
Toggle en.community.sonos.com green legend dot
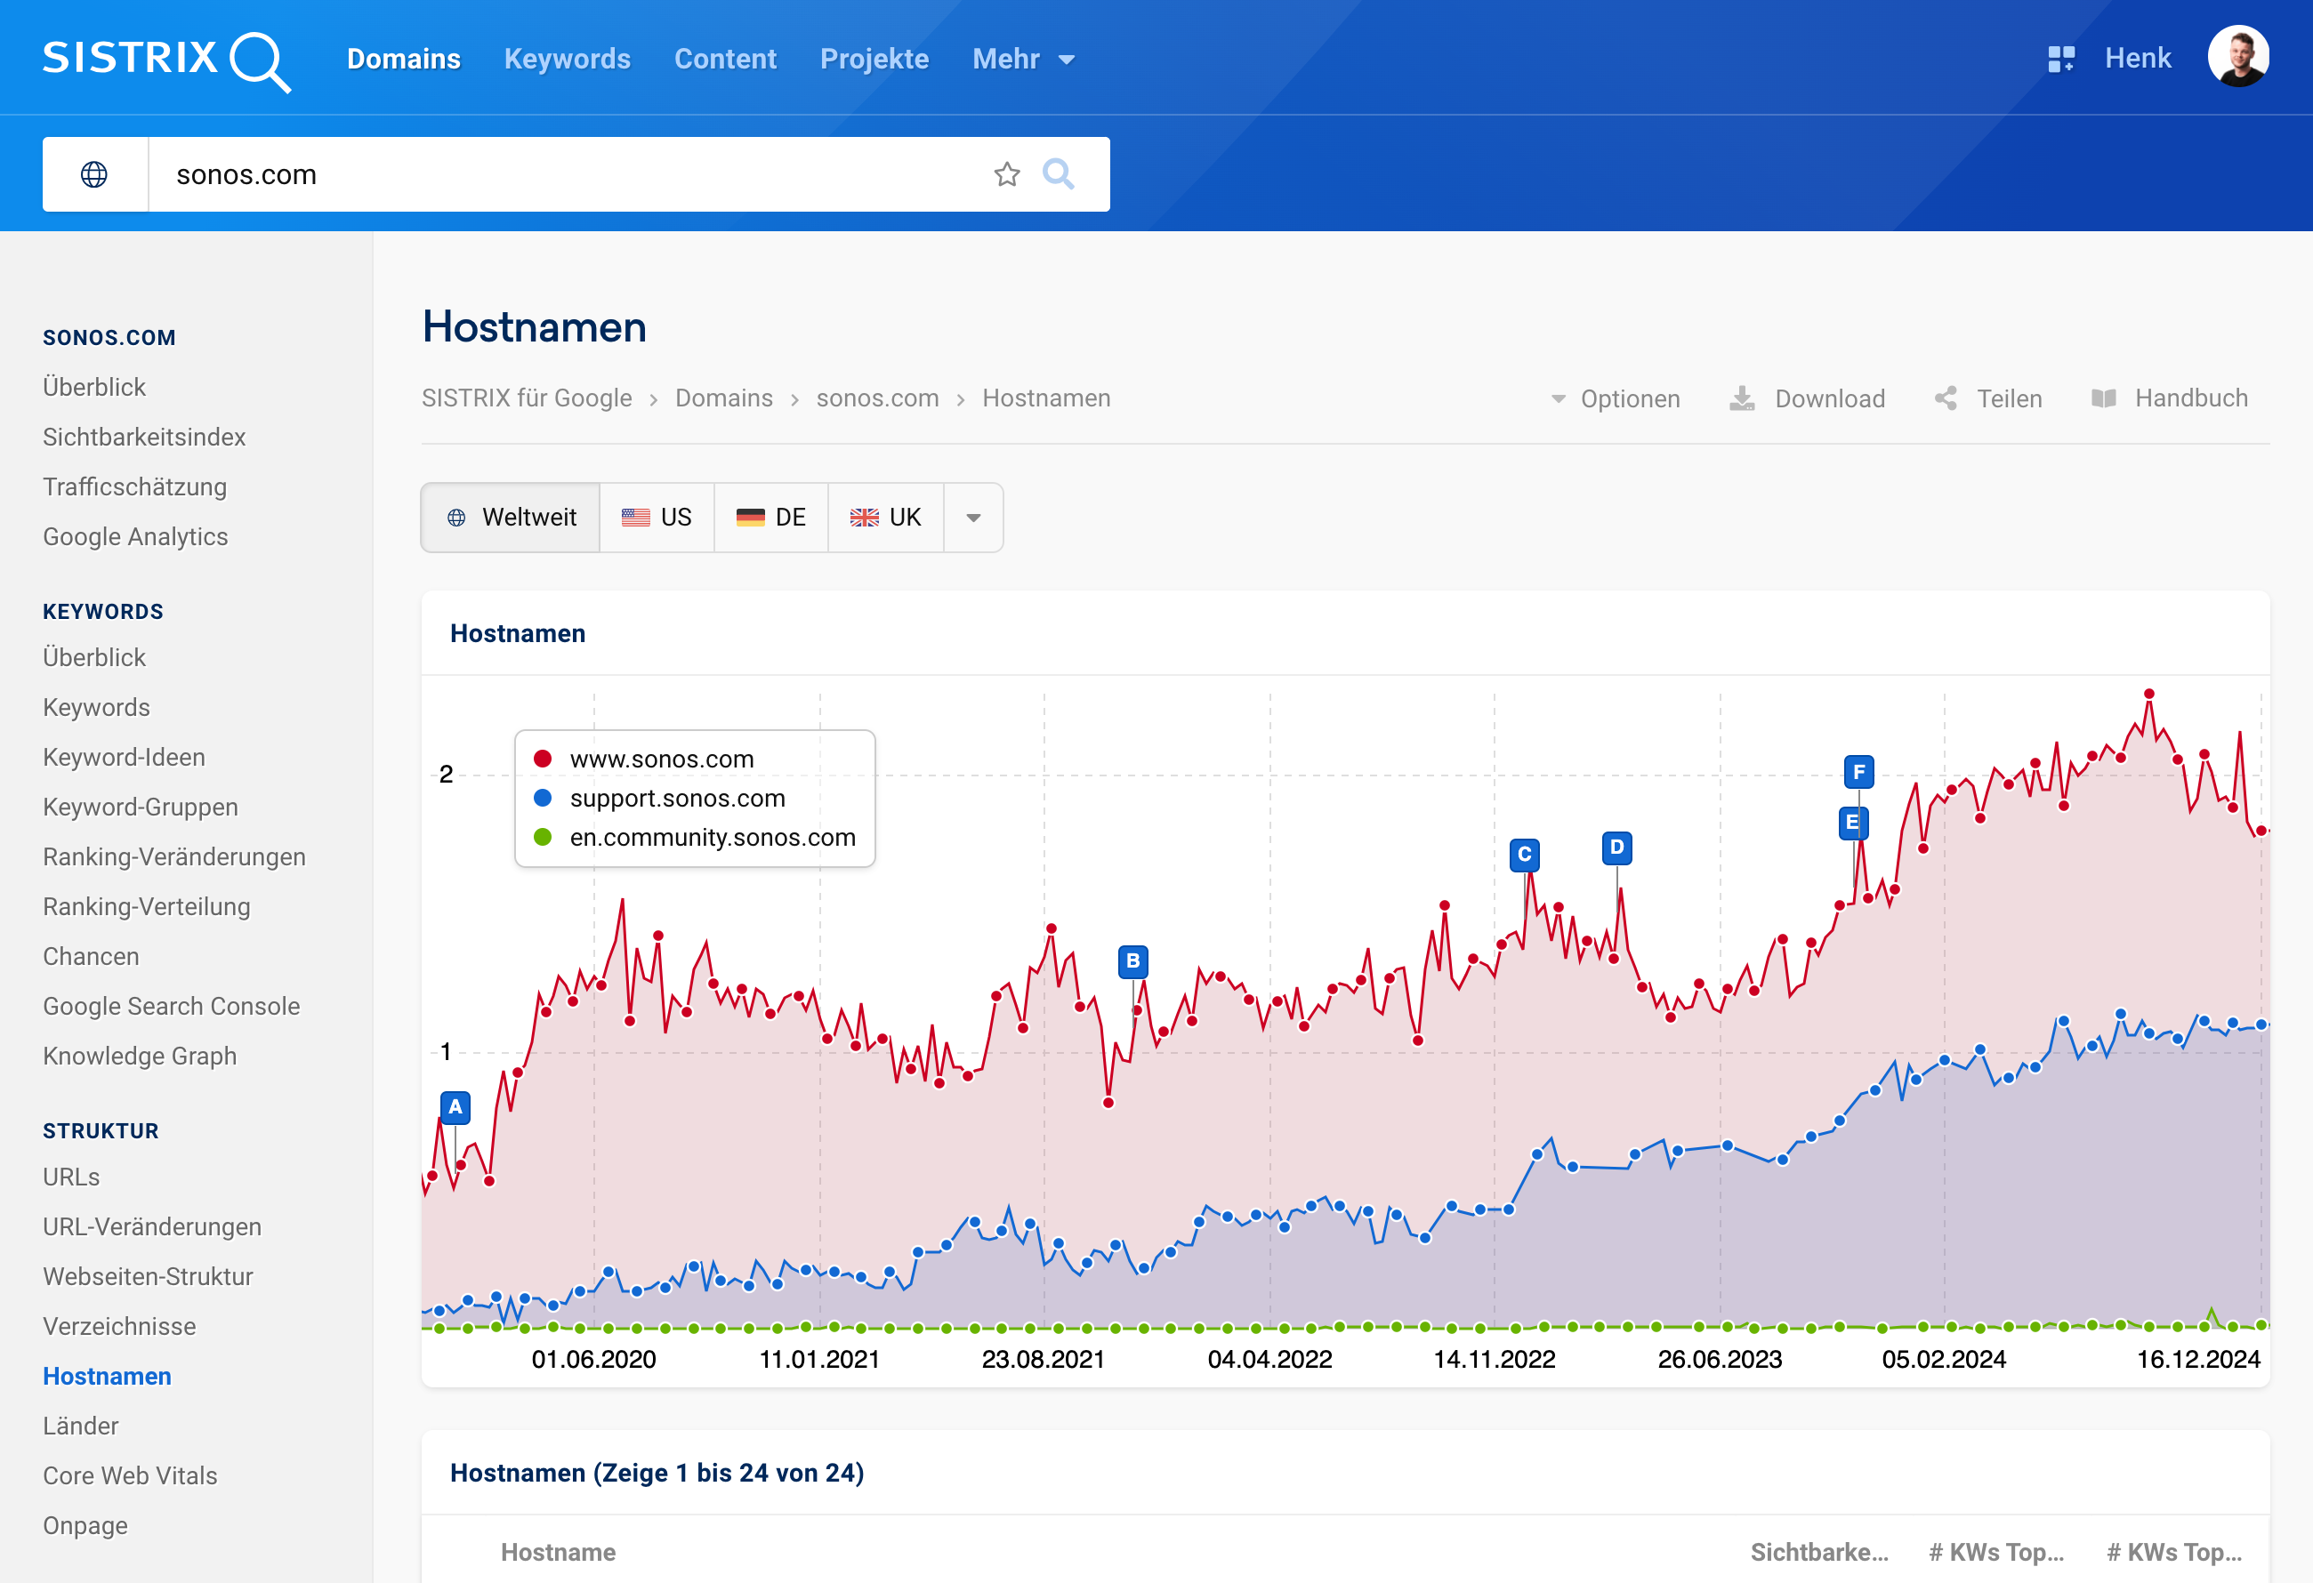click(543, 837)
